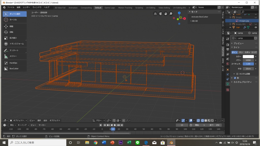Click the pan hand viewport icon
The image size is (260, 146).
(x=166, y=14)
